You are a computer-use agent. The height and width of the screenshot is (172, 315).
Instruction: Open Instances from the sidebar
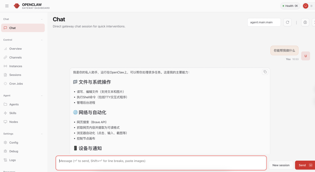pos(15,66)
